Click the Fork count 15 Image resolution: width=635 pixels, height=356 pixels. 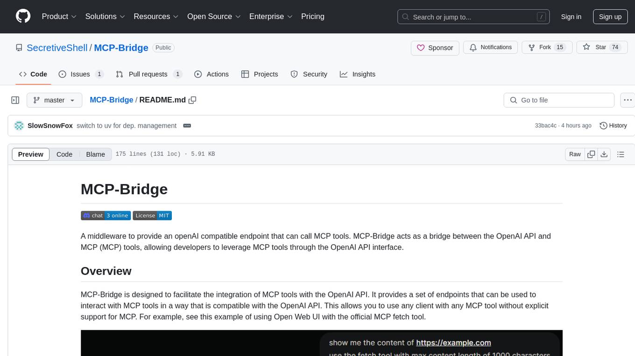pyautogui.click(x=560, y=48)
